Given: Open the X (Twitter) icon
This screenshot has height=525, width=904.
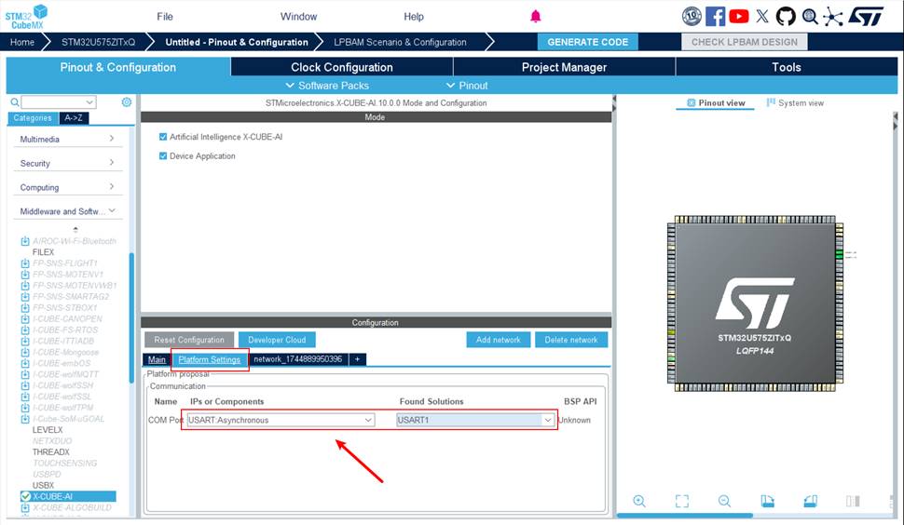Looking at the screenshot, I should 762,16.
